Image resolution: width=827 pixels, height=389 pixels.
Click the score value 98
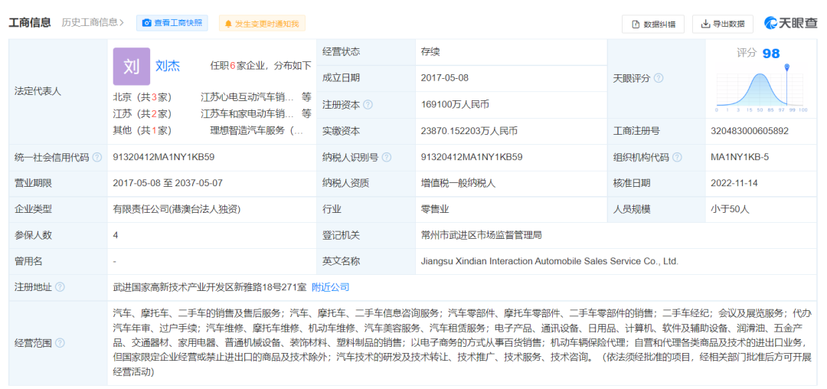[x=770, y=54]
